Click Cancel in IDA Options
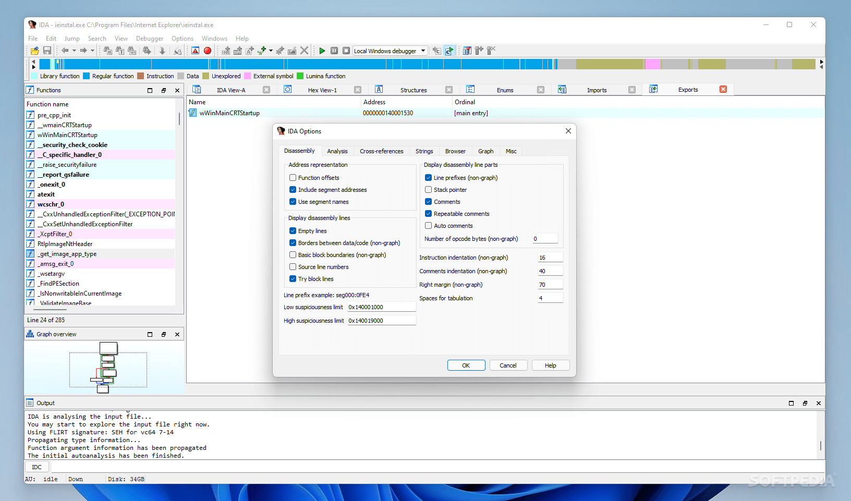 point(508,365)
